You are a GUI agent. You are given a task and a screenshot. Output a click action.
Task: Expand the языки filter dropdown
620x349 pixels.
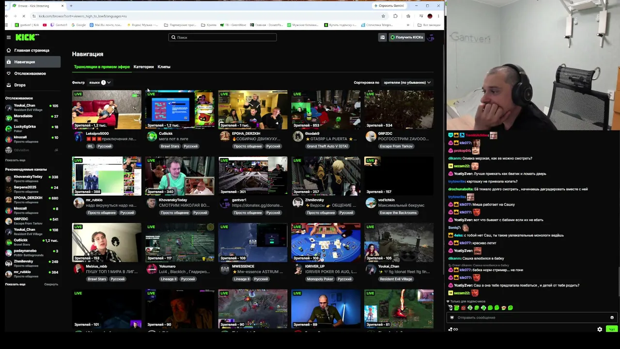(99, 82)
